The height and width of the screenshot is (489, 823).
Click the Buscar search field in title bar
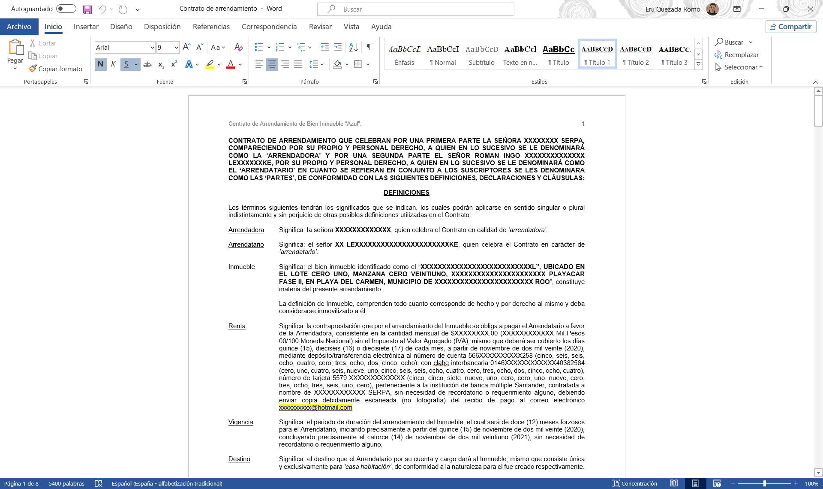[x=416, y=9]
